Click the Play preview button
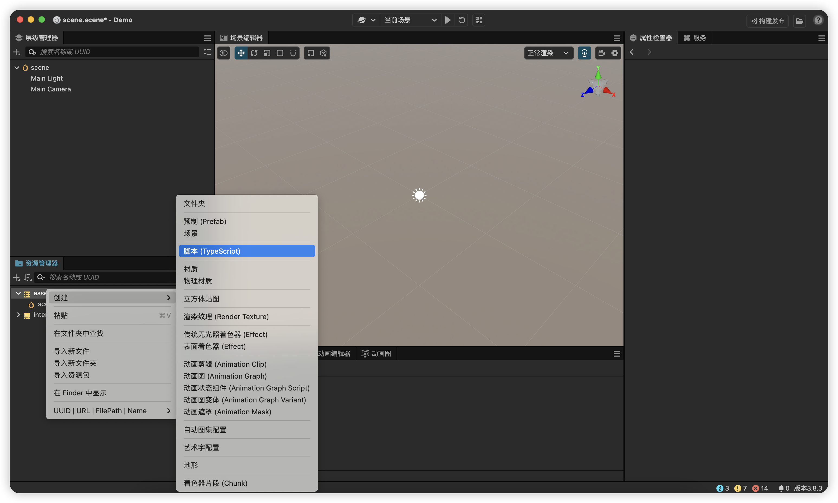838x503 pixels. click(448, 20)
